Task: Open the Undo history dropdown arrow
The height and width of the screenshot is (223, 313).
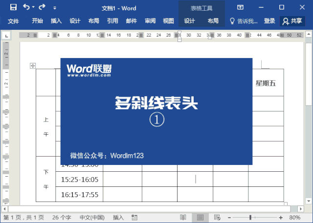Action: pyautogui.click(x=33, y=7)
